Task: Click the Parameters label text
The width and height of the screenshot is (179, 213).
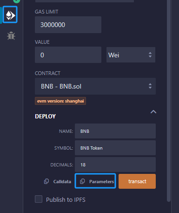Action: [x=101, y=181]
